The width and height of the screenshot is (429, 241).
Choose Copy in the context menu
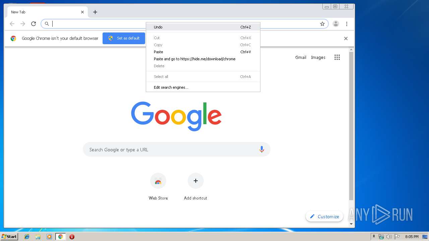point(203,45)
